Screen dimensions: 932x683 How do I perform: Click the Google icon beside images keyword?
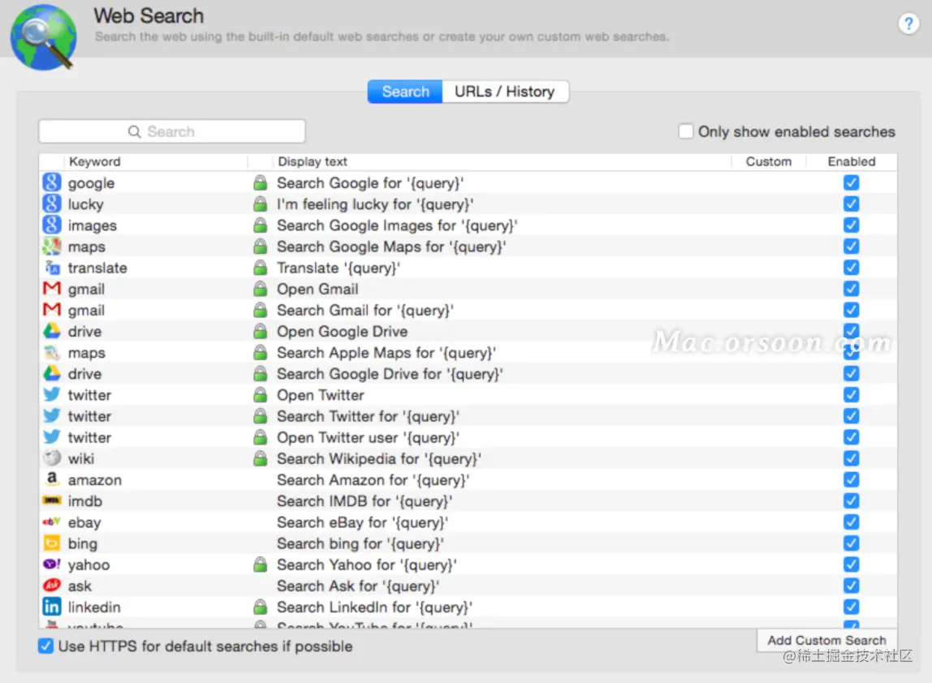[x=52, y=225]
